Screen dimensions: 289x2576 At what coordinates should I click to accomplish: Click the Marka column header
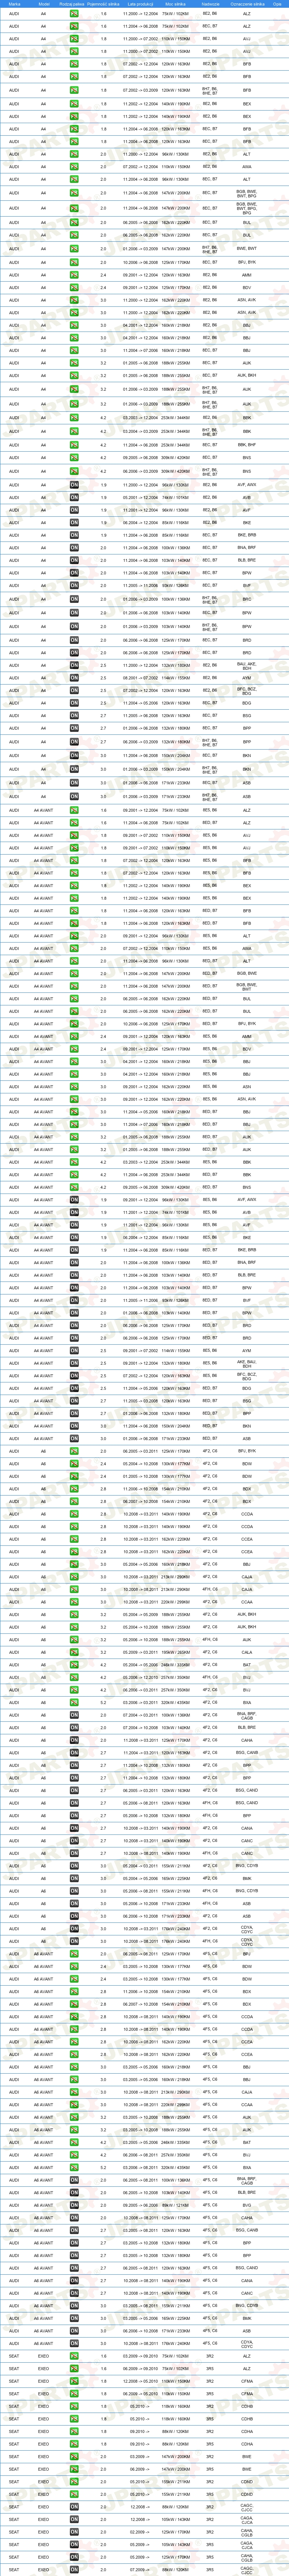click(14, 4)
